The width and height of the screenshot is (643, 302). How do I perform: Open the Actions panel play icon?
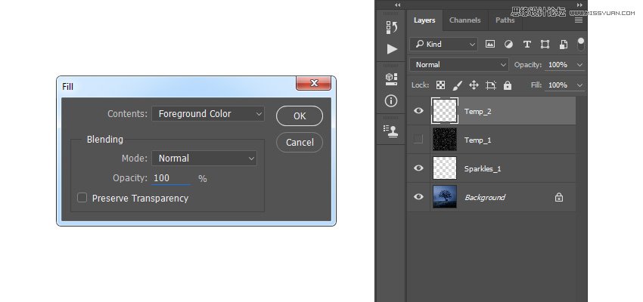point(392,49)
